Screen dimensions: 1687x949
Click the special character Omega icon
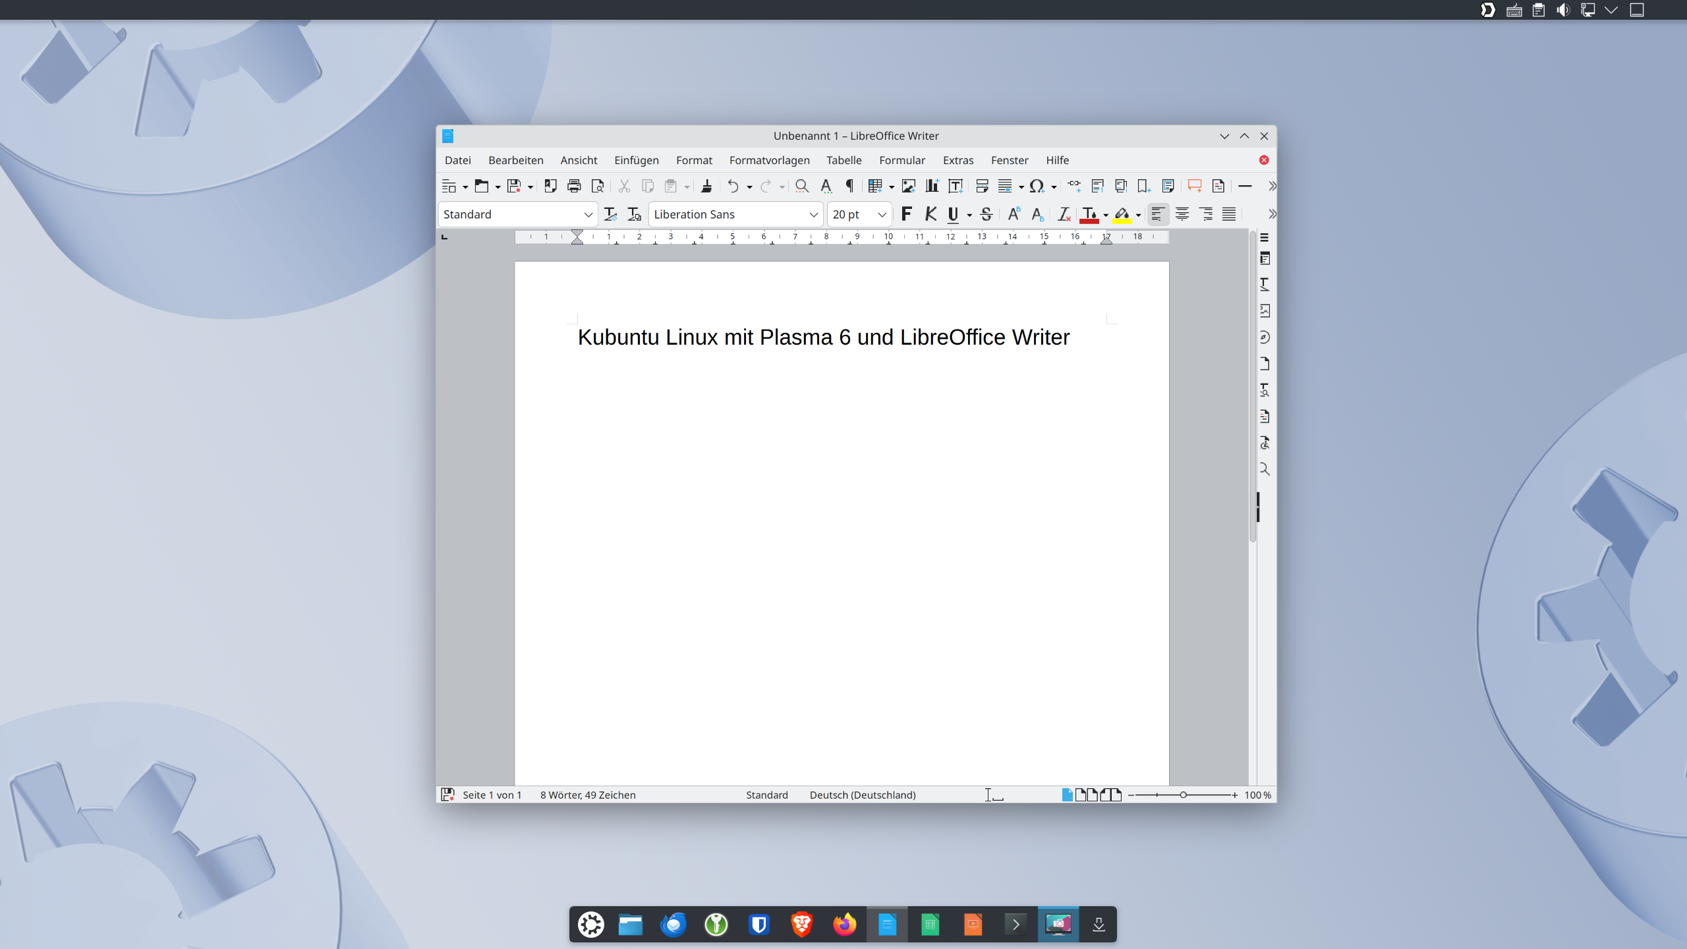(x=1037, y=187)
